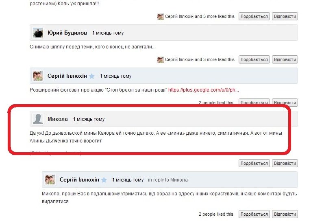This screenshot has height=221, width=311.
Task: Click the small liker avatar above Юрий Будилов's comment
Action: click(161, 16)
